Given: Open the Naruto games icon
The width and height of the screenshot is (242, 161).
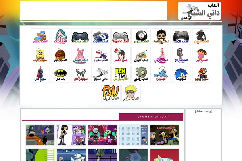Looking at the screenshot, I should 131,93.
